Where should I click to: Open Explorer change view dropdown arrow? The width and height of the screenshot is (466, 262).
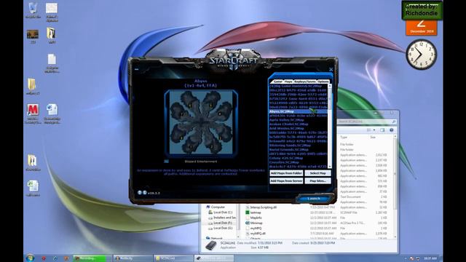click(x=374, y=130)
